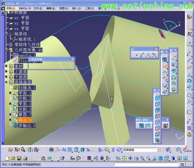Select the Rotate view tool
This screenshot has width=194, height=168.
click(136, 158)
